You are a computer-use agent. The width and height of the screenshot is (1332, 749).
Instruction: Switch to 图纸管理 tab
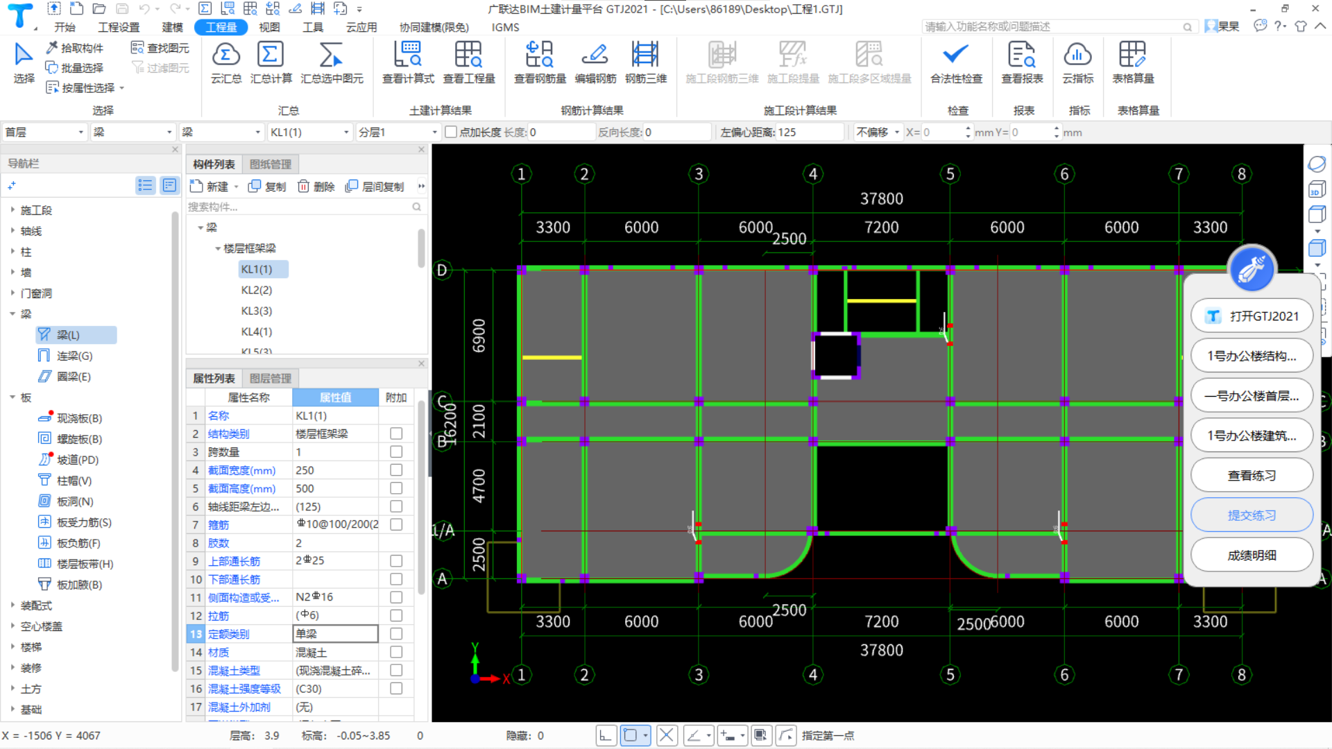click(271, 164)
